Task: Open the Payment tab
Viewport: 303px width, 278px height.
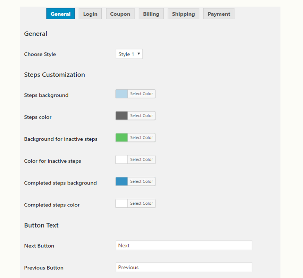Action: click(x=219, y=14)
